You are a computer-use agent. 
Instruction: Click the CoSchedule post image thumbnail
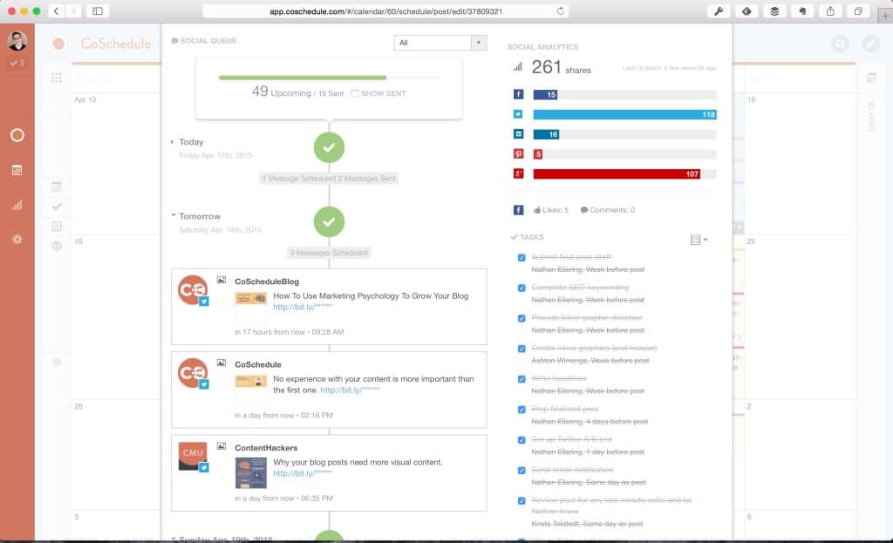pyautogui.click(x=250, y=382)
